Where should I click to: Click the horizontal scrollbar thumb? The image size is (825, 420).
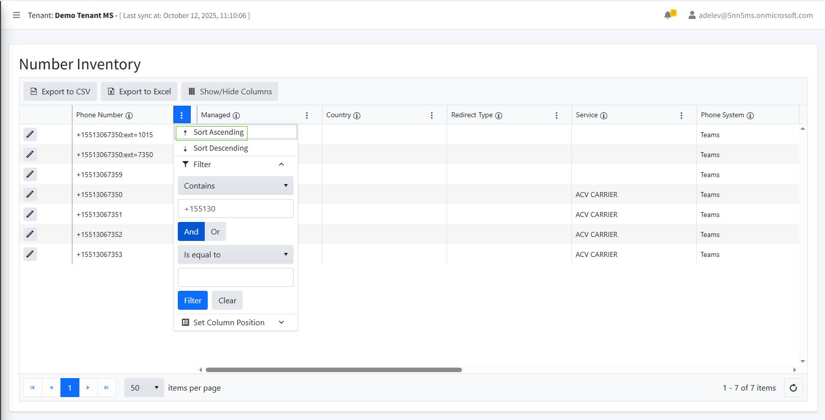(334, 370)
